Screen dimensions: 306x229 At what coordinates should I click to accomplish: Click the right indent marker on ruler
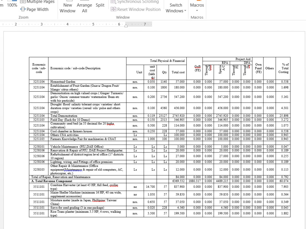tap(126, 26)
